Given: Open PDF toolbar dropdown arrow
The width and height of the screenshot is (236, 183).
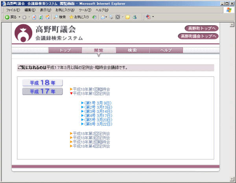Looking at the screenshot, I should pyautogui.click(x=153, y=17).
